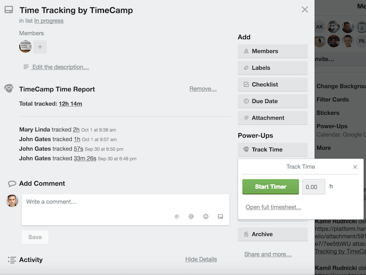Click the add card icon in comment box

[220, 216]
